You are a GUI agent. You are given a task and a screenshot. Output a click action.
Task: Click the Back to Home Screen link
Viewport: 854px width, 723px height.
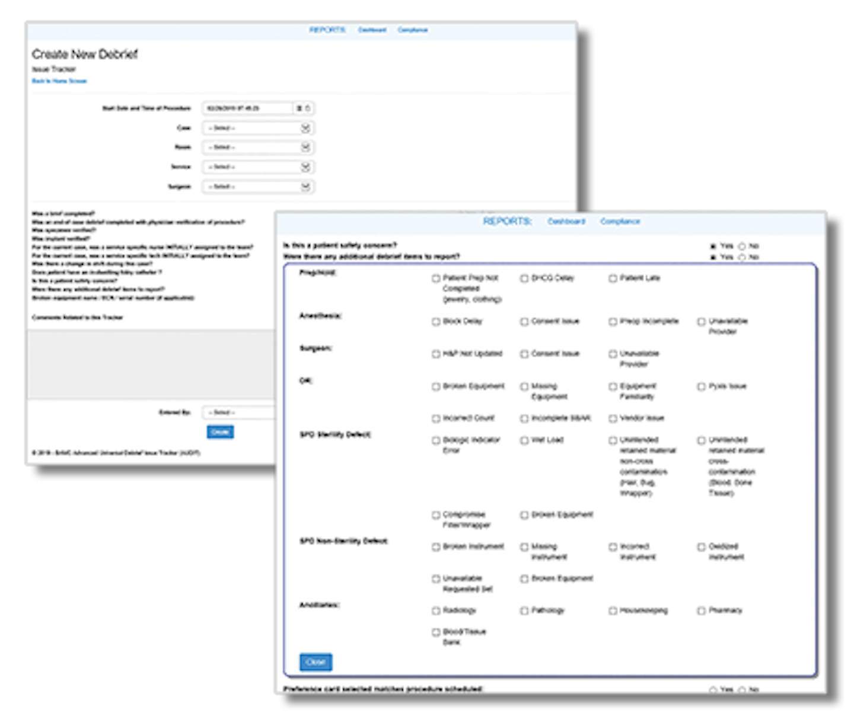coord(59,81)
